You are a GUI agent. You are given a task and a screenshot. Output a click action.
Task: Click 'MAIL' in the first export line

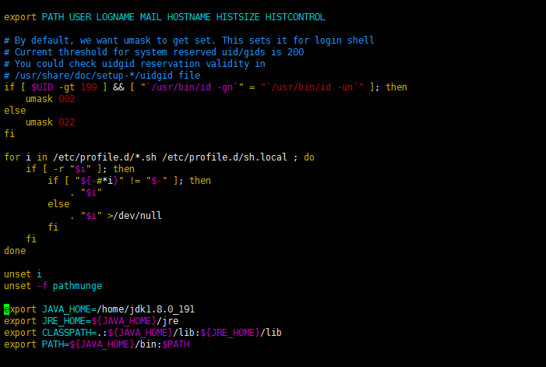coord(151,17)
